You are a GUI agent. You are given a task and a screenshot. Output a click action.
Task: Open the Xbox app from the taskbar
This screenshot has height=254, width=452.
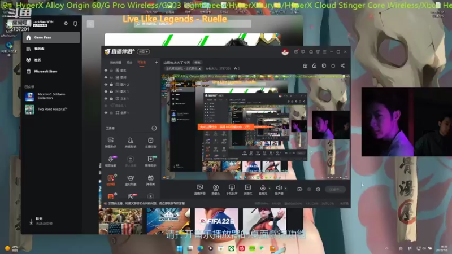[x=231, y=248]
